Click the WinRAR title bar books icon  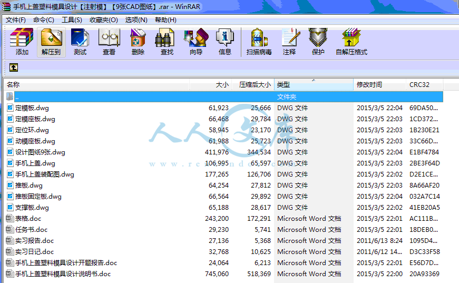(6, 6)
